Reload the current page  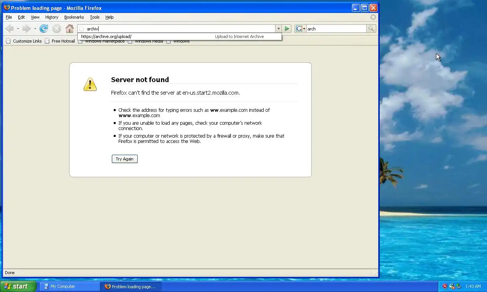44,29
